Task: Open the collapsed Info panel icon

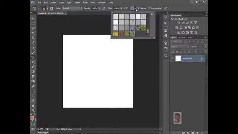Action: [165, 36]
